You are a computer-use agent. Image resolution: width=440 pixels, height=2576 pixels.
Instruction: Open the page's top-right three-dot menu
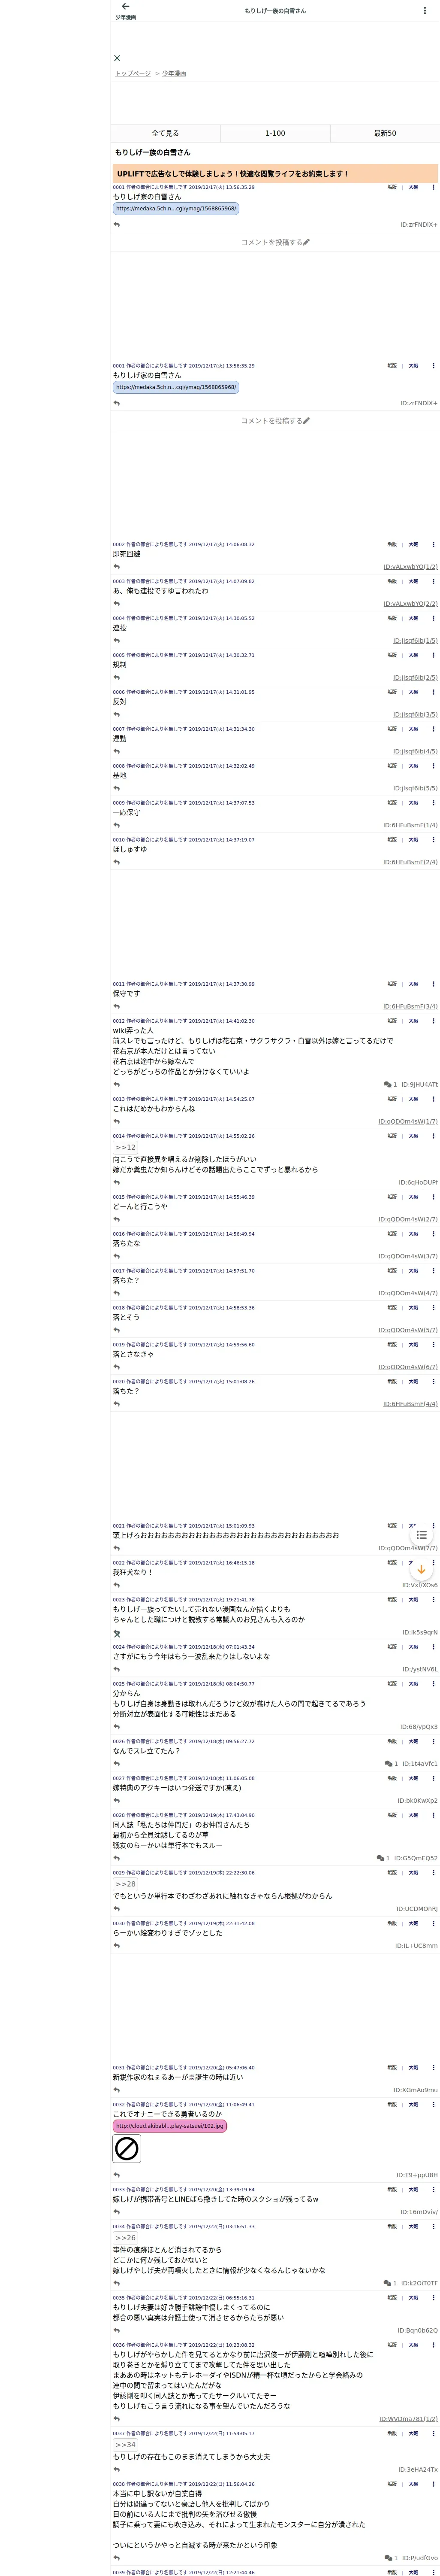coord(426,11)
